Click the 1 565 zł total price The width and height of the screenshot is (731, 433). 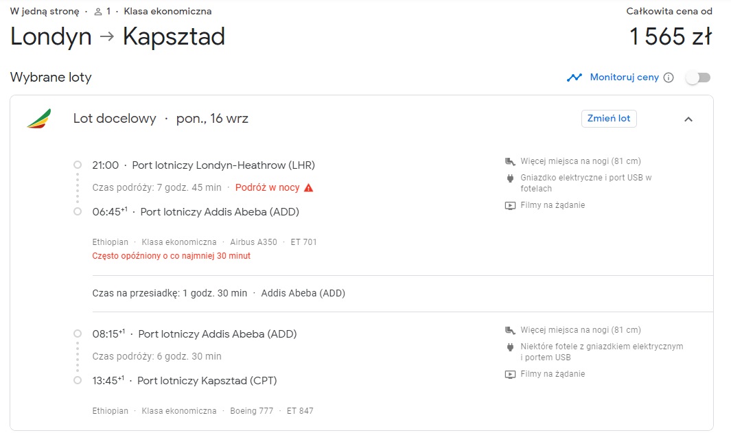[x=671, y=36]
